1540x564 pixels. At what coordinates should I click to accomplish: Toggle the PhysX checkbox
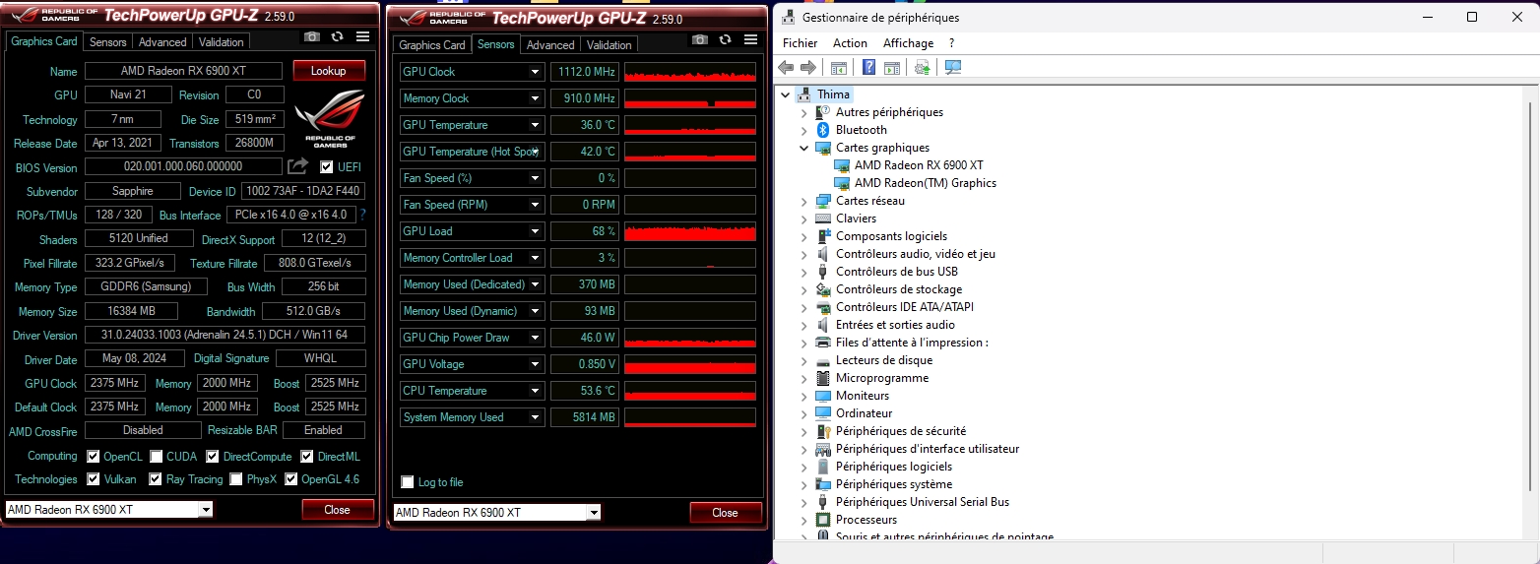tap(236, 479)
